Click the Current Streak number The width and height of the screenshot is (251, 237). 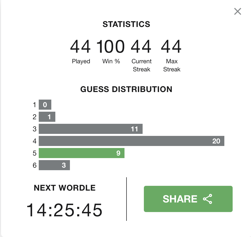[141, 47]
